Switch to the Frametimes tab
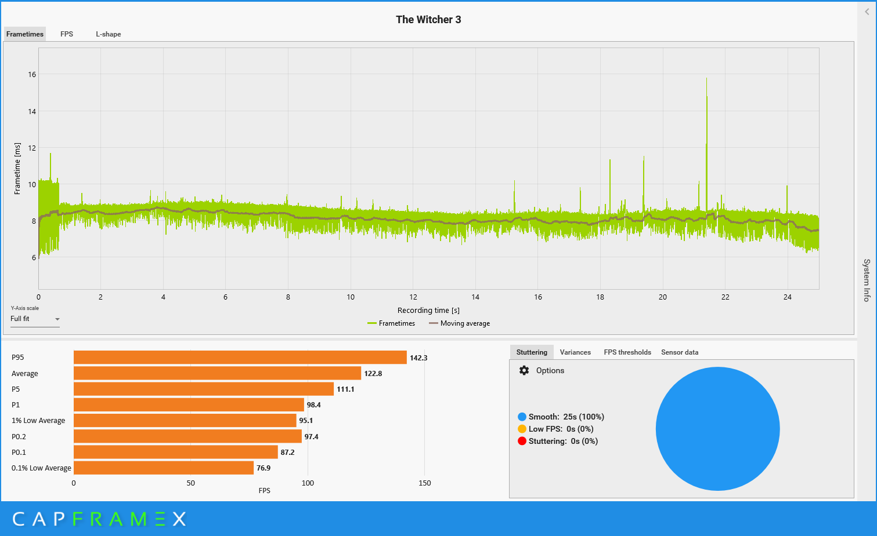This screenshot has width=877, height=536. pos(25,34)
